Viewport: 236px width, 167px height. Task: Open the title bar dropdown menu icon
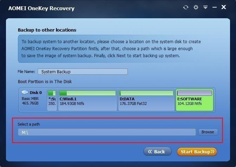(x=205, y=7)
